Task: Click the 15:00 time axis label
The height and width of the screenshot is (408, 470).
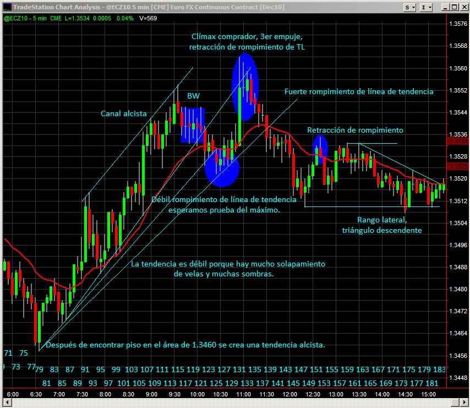Action: tap(428, 394)
